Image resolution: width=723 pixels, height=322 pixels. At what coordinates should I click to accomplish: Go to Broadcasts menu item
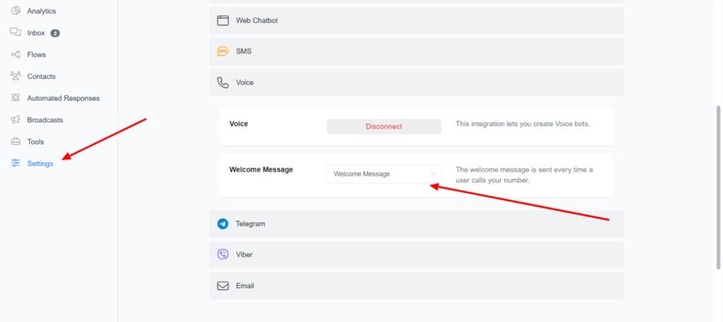44,120
